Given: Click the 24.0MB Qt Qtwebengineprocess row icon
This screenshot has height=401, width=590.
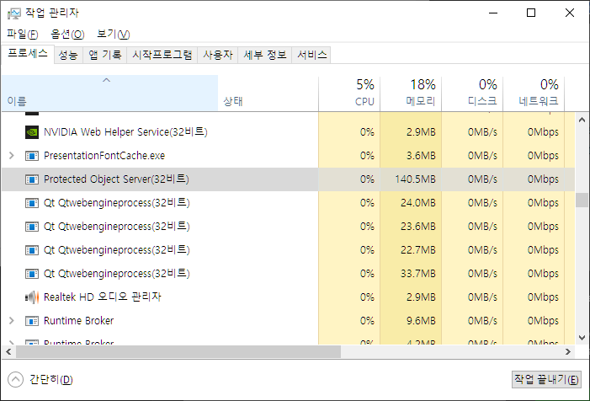Looking at the screenshot, I should (32, 203).
